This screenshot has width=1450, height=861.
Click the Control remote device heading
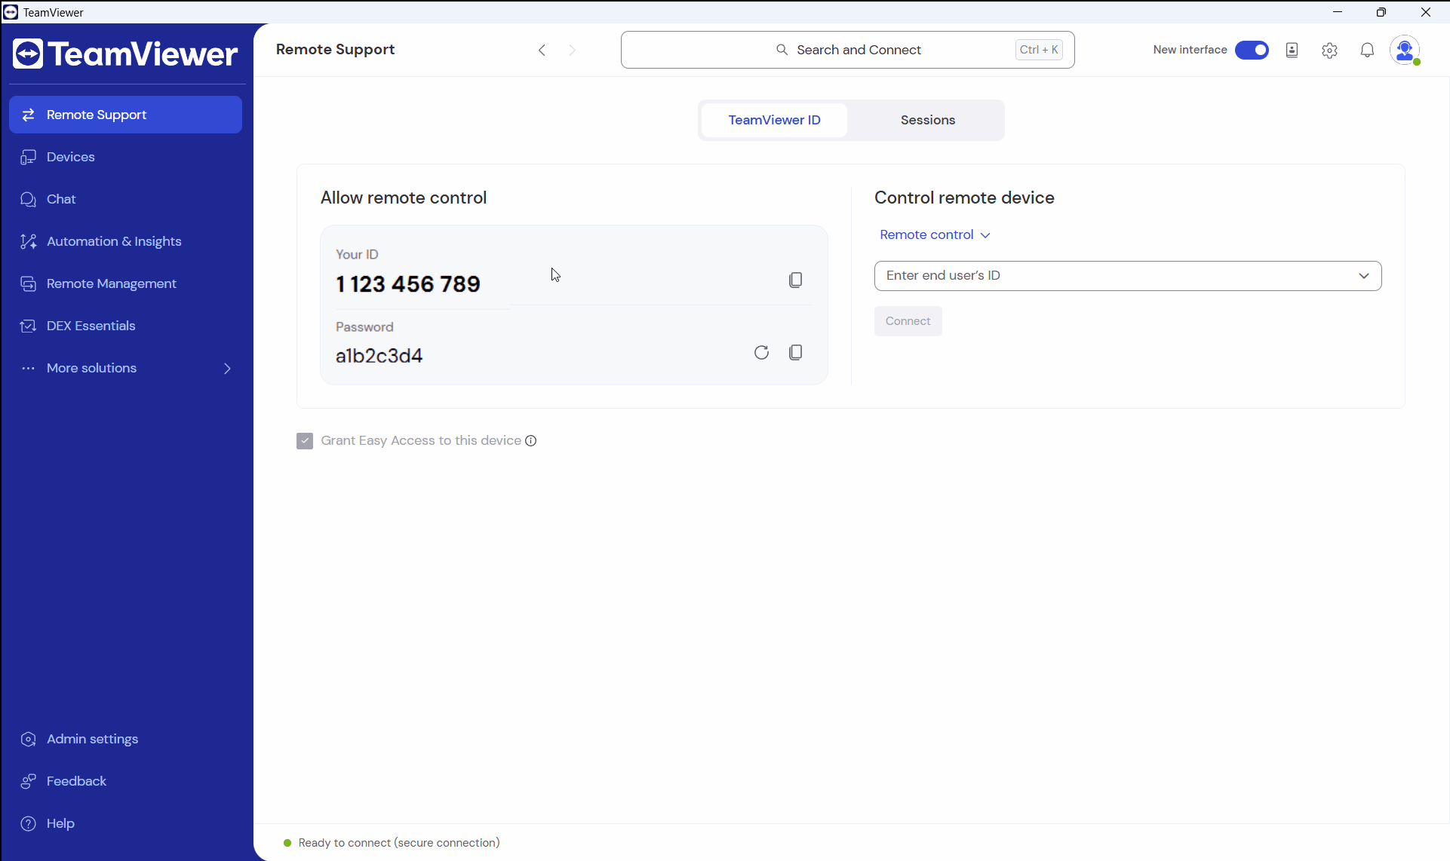click(x=964, y=198)
